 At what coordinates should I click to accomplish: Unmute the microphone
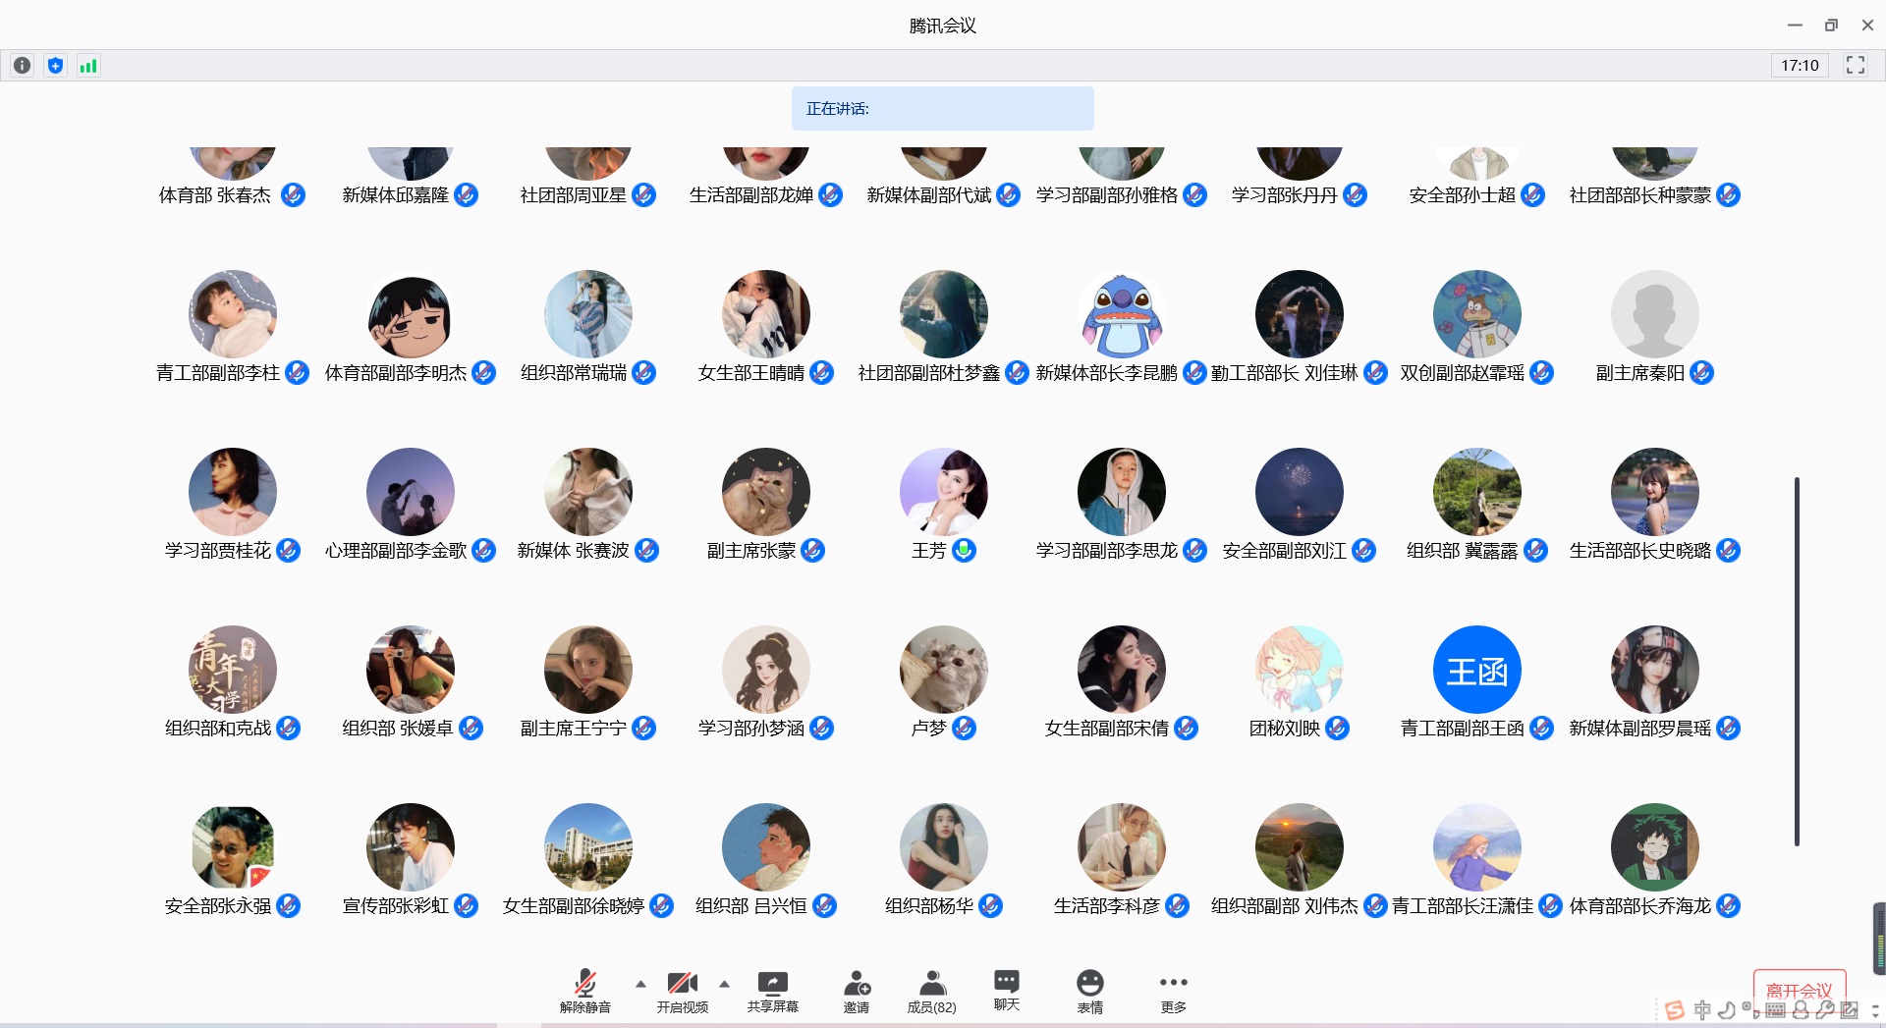(x=585, y=991)
